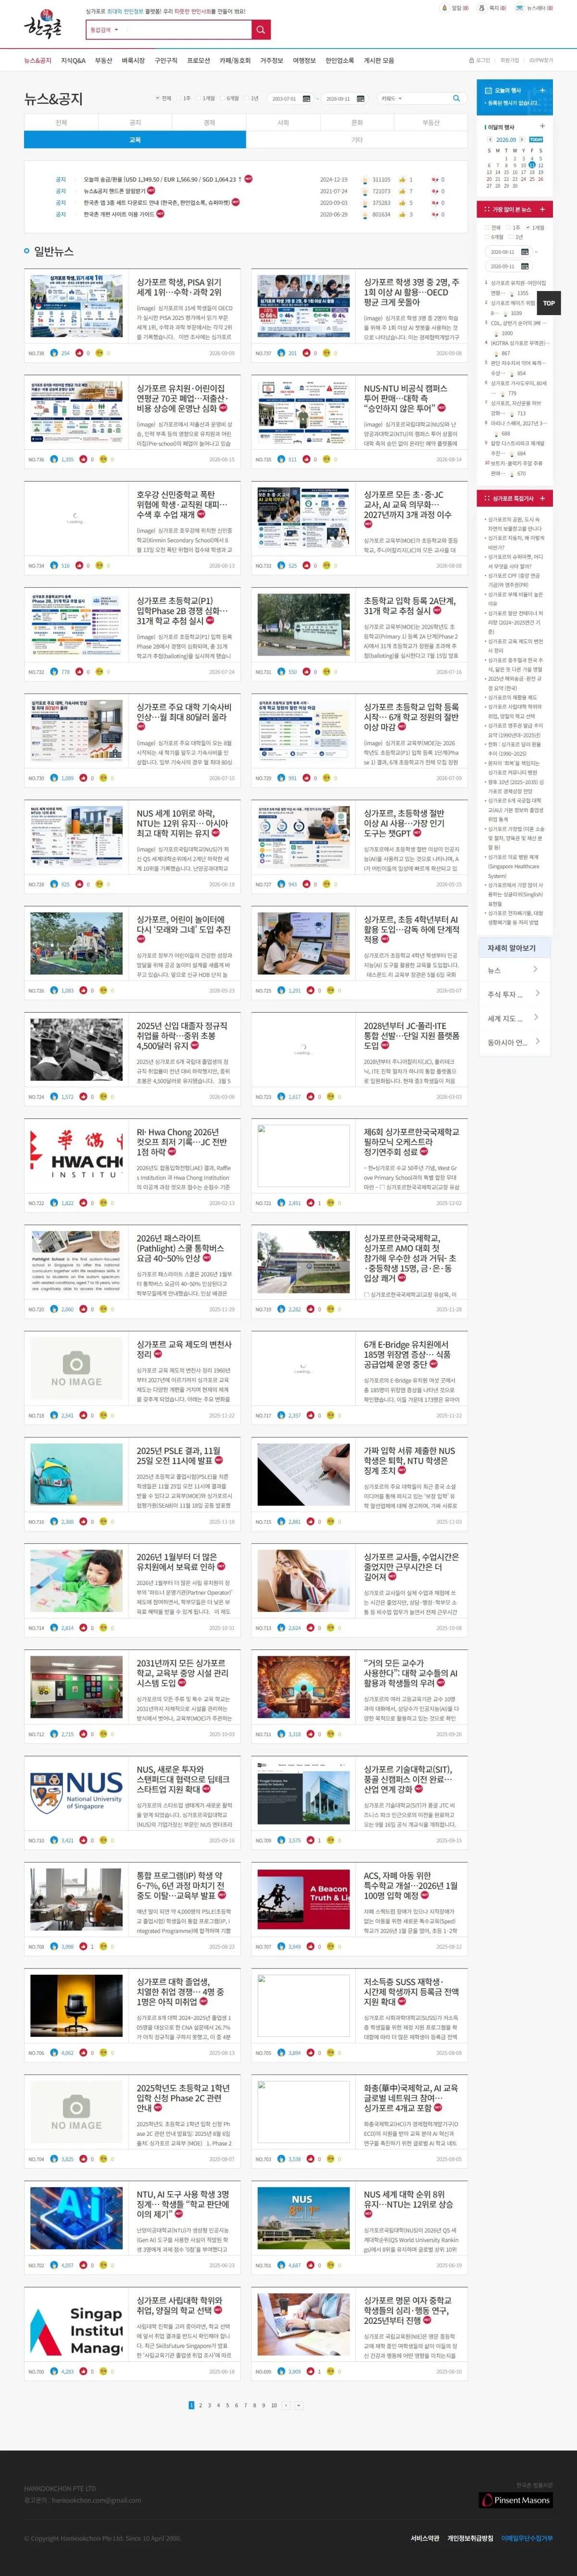Go to pagination page 2
Screen dimensions: 577x2576
click(200, 2405)
